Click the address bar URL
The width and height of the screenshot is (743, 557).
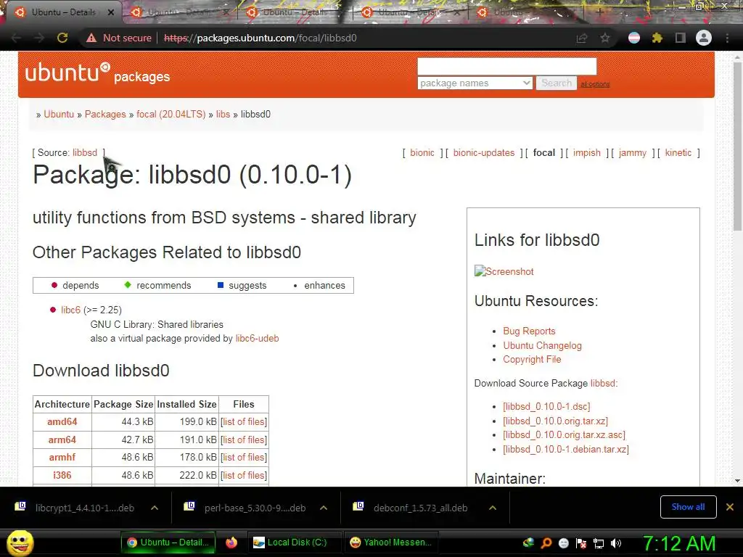pos(260,38)
